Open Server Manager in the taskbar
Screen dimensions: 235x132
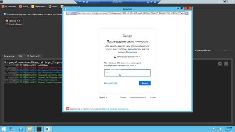point(12,129)
